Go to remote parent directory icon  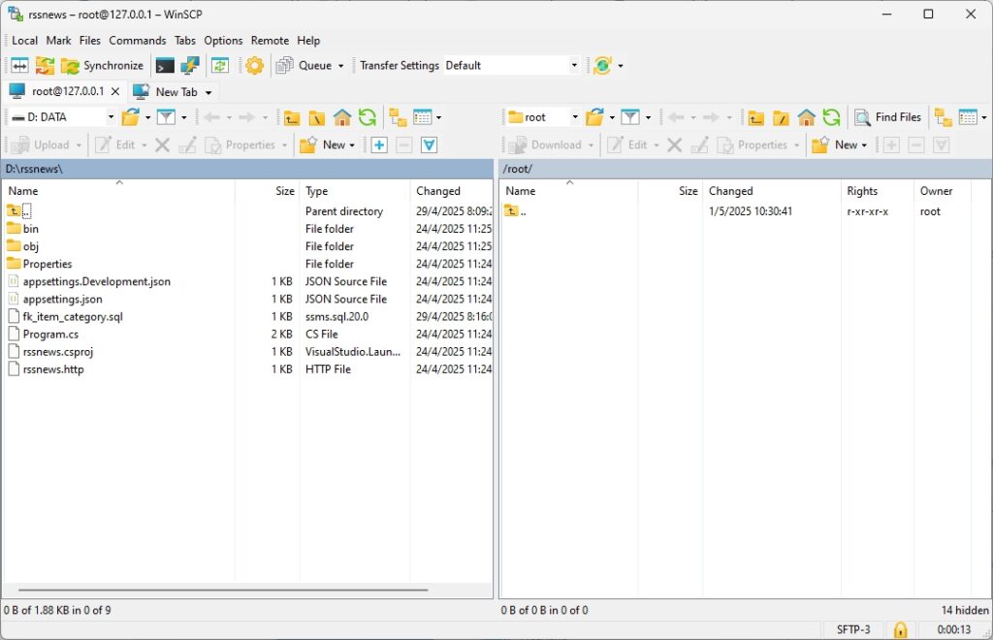756,117
